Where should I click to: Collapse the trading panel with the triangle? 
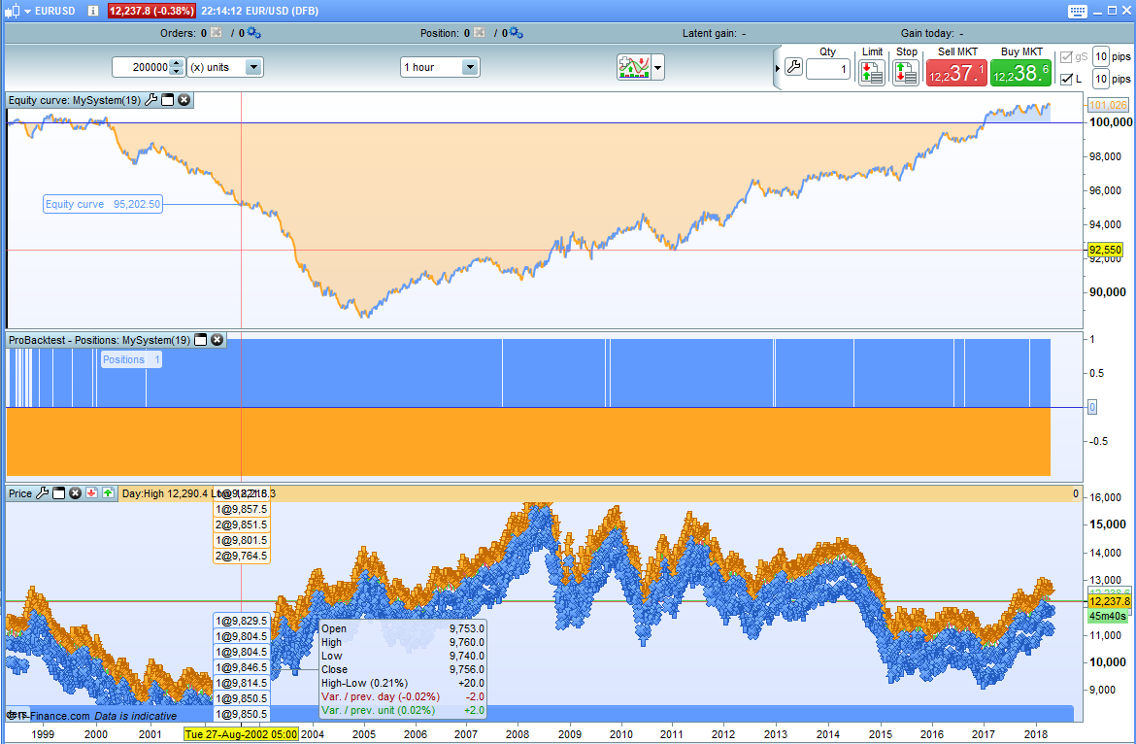point(778,68)
